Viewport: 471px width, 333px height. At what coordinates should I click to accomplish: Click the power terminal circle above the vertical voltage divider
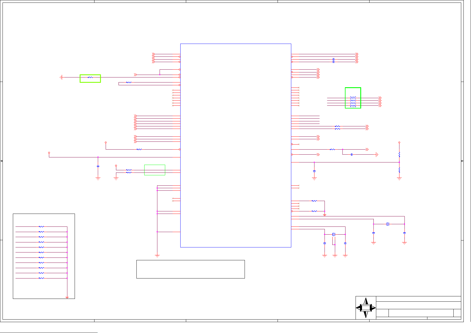[x=399, y=143]
